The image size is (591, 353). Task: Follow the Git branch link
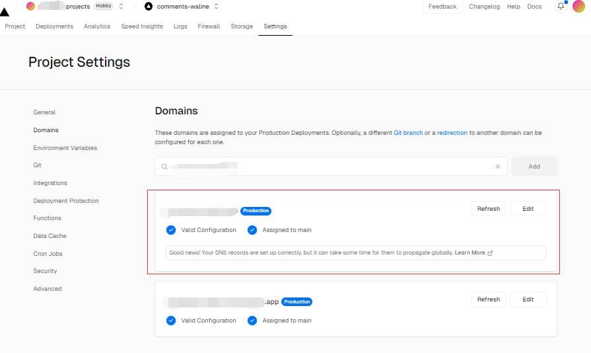pyautogui.click(x=407, y=133)
